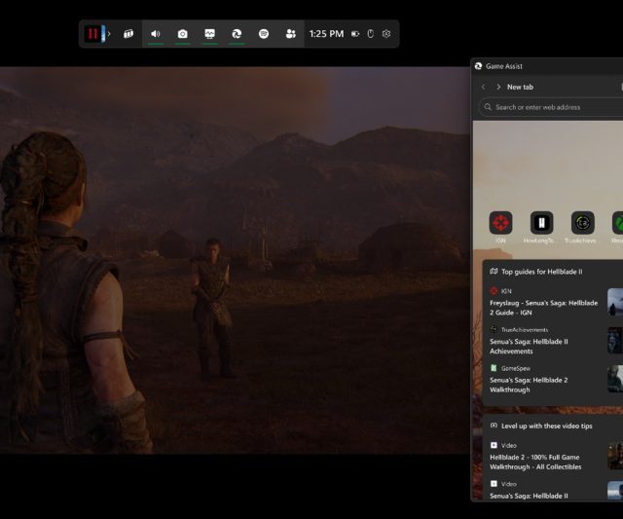Image resolution: width=623 pixels, height=519 pixels.
Task: Go forward in Game Assist browser
Action: (x=498, y=87)
